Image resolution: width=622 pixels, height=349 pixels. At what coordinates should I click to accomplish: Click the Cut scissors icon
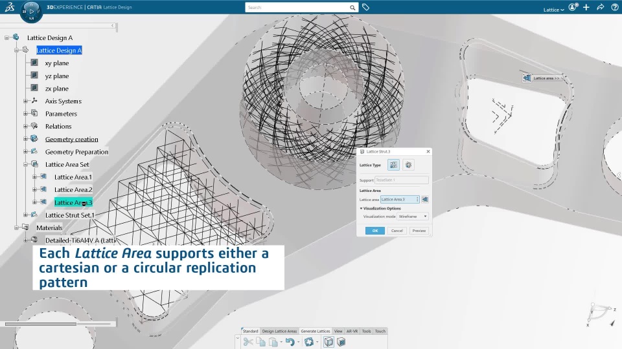[x=248, y=342]
